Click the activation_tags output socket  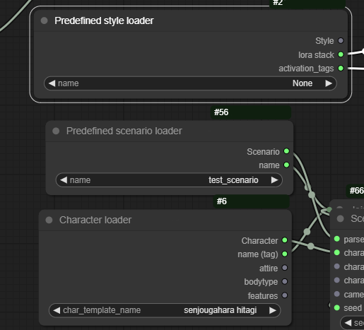pos(341,69)
